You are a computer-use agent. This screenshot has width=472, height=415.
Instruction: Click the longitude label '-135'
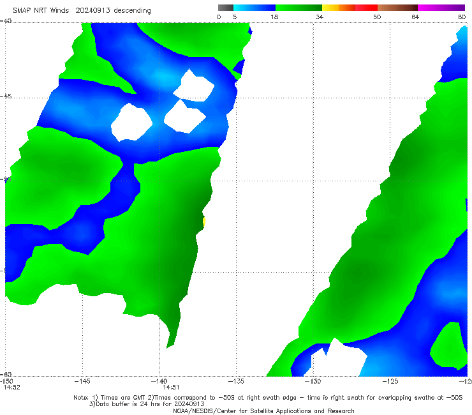tap(236, 381)
